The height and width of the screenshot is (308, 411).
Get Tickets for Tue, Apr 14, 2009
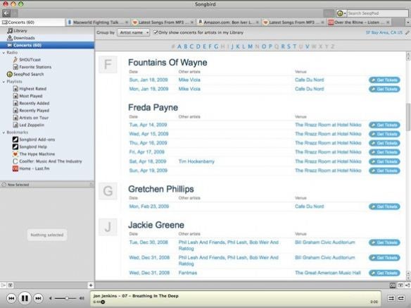click(384, 125)
